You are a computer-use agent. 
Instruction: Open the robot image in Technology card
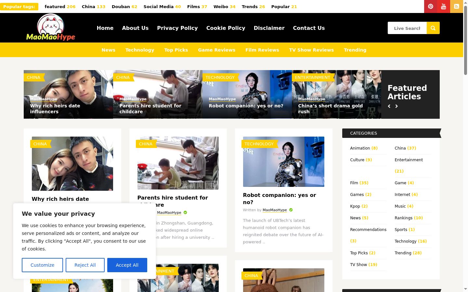point(283,162)
